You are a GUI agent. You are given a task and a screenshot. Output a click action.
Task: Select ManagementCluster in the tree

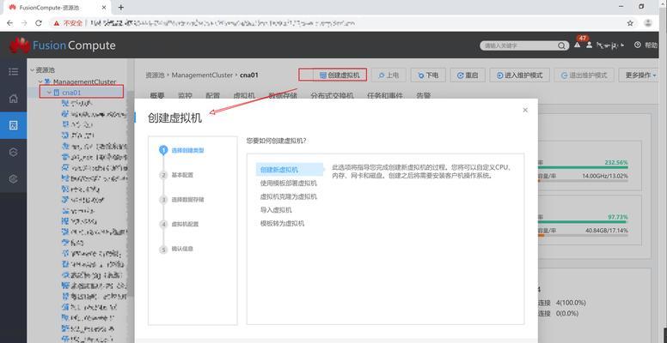click(x=84, y=81)
